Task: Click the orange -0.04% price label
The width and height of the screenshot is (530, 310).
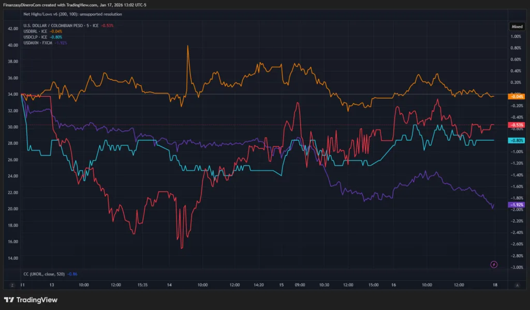Action: [517, 96]
